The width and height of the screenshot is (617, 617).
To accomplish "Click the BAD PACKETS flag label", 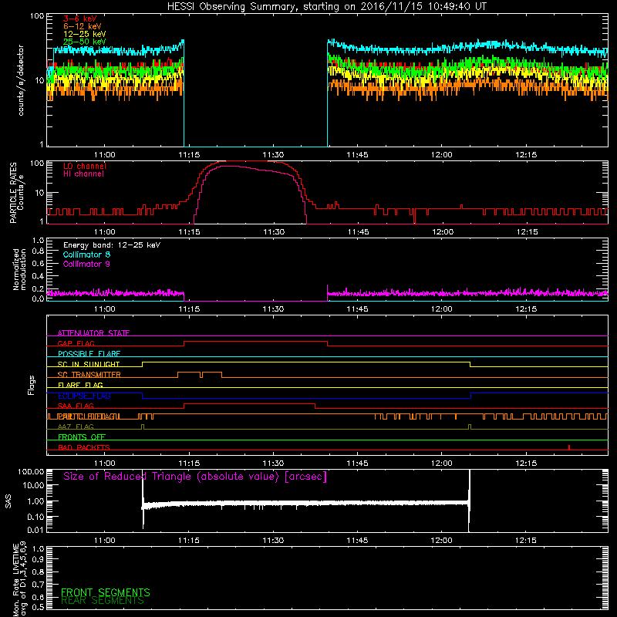I will tap(84, 447).
